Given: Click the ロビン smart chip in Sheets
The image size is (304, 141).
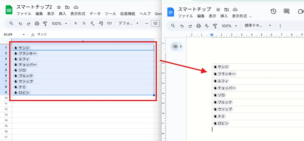Looking at the screenshot, I should [x=22, y=92].
